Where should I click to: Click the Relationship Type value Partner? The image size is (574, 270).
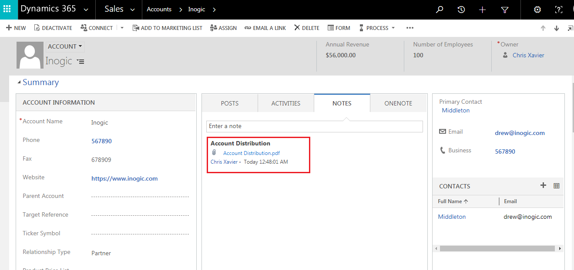pos(101,253)
